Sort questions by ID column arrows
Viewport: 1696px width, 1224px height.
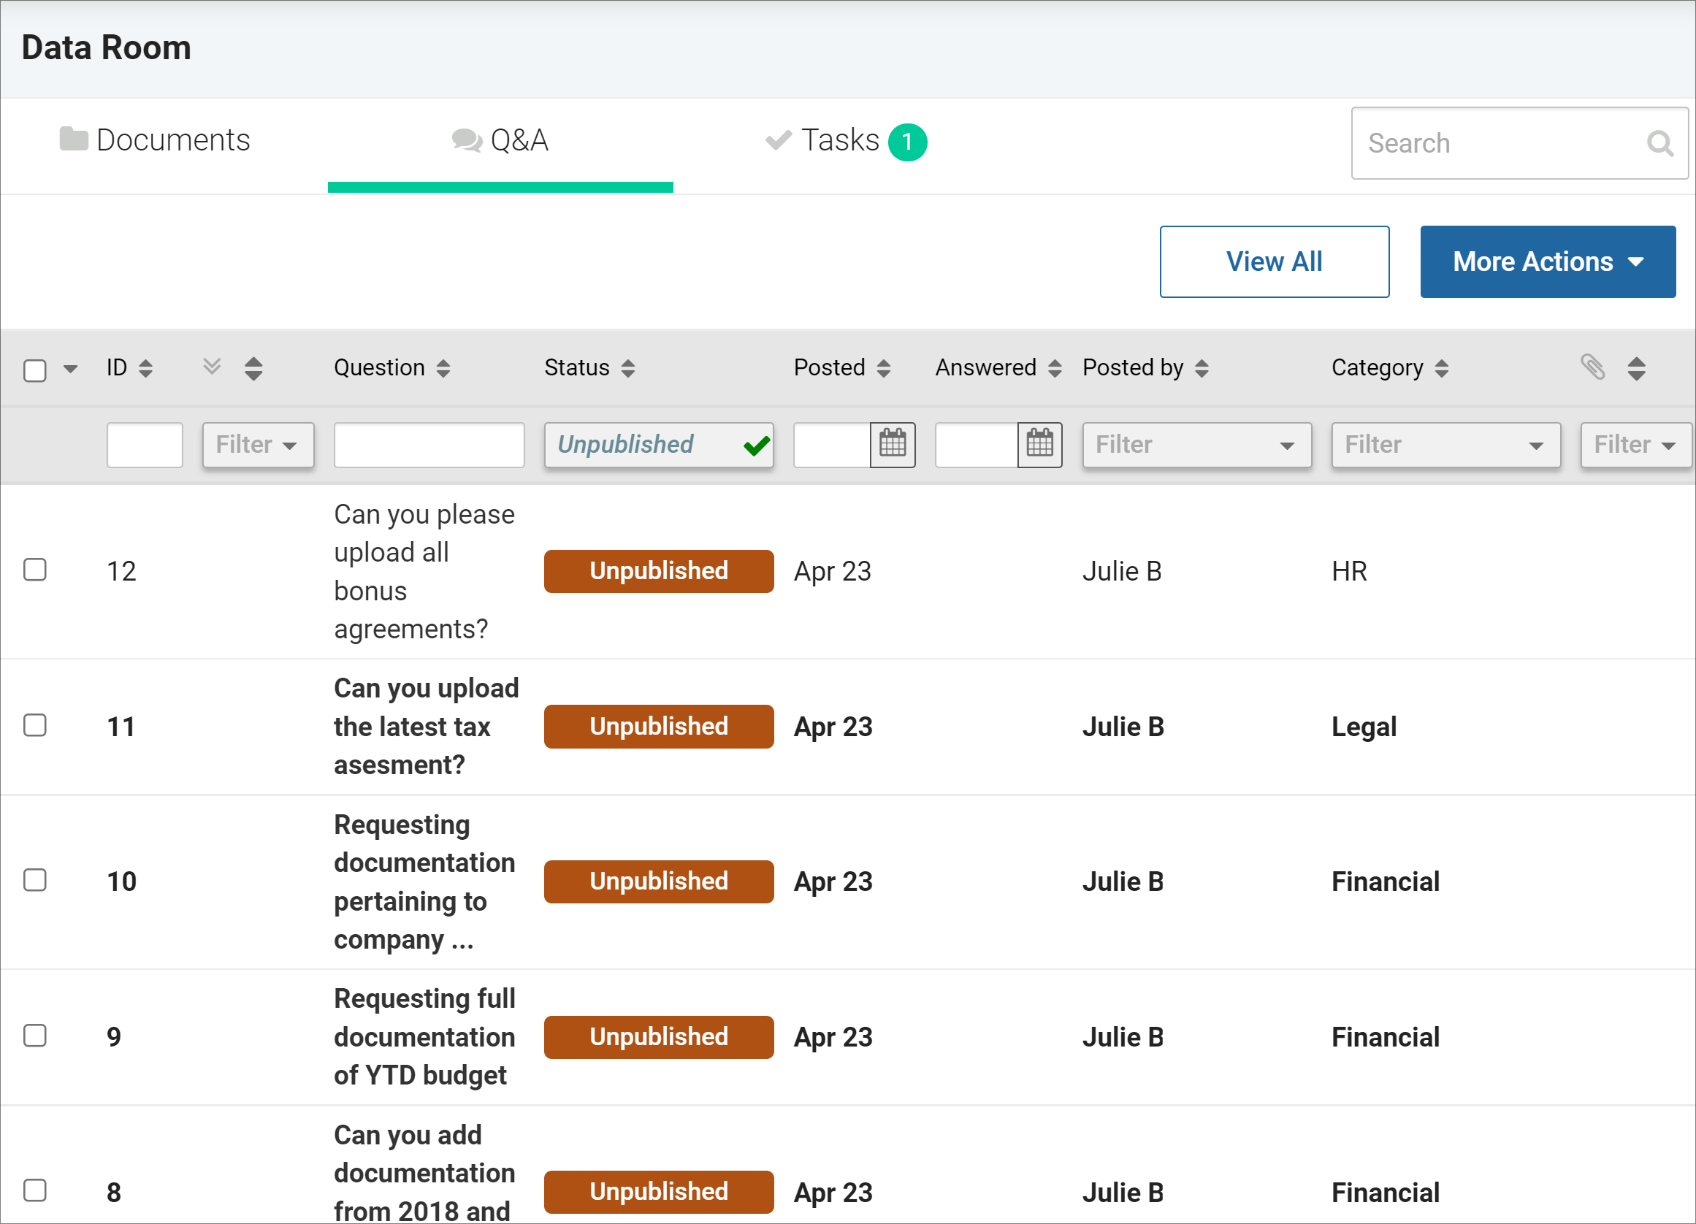[146, 368]
